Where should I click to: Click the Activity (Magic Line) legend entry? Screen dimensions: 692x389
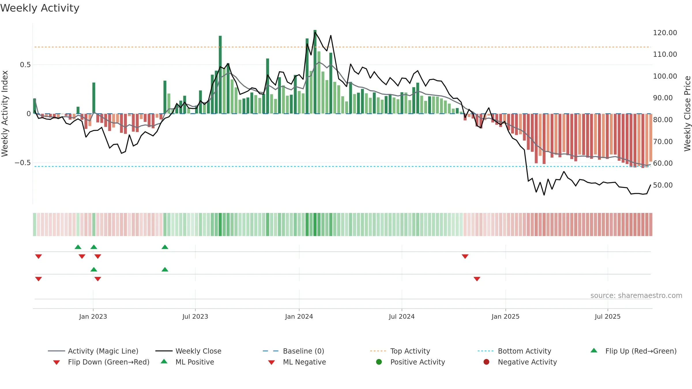tap(93, 351)
